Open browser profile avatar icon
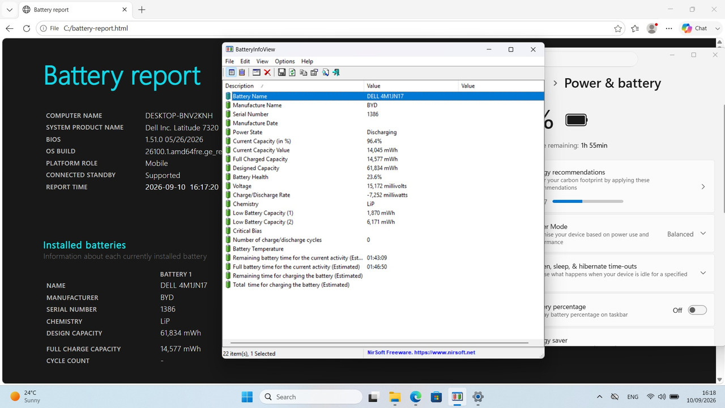 652,28
